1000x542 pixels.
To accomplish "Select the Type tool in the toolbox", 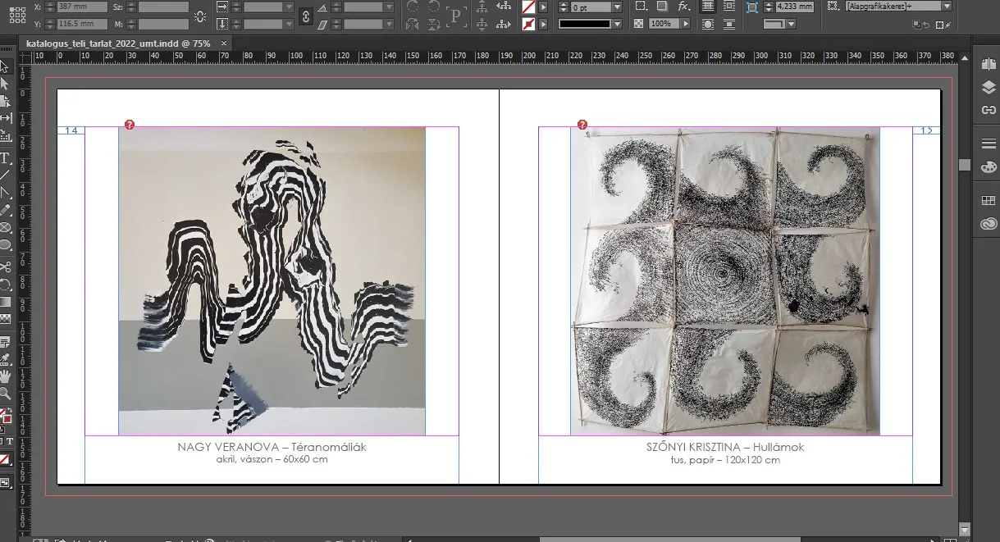I will [x=5, y=158].
